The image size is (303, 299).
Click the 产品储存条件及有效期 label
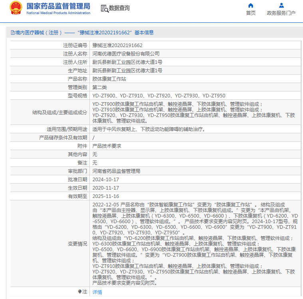tap(63, 138)
